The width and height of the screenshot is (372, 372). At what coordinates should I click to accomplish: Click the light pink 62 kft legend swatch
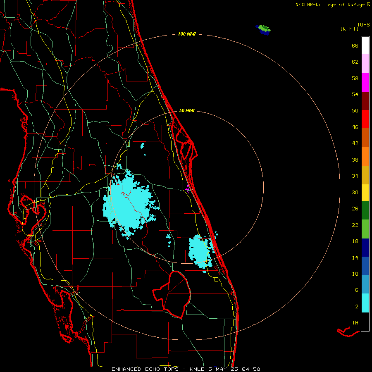click(365, 64)
